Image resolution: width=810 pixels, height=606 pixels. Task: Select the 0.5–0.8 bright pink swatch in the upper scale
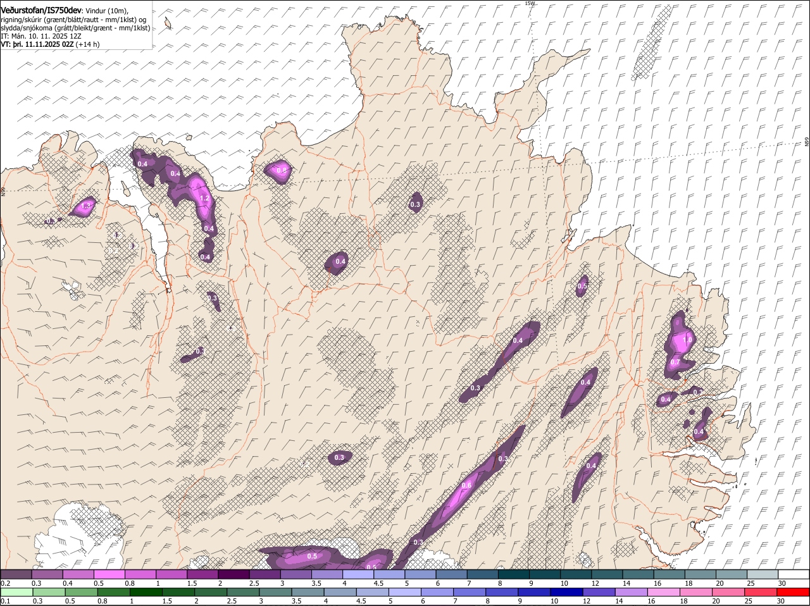click(109, 574)
